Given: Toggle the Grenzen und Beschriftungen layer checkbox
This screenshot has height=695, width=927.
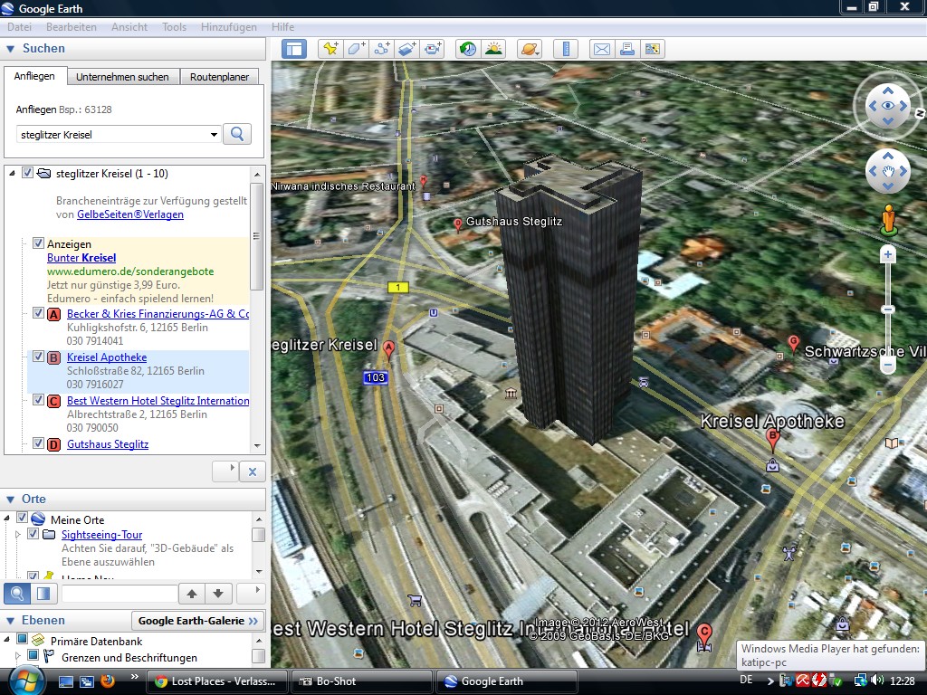Looking at the screenshot, I should pyautogui.click(x=33, y=655).
